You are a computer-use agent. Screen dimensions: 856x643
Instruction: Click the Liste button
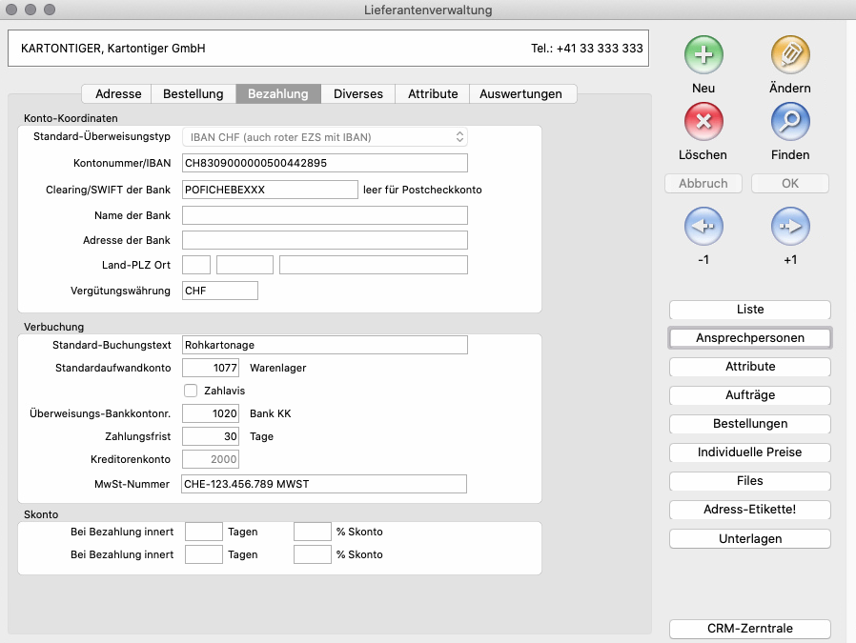coord(750,310)
